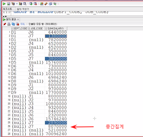Select highlighted cell 3800000
The height and width of the screenshot is (137, 143).
click(x=56, y=59)
